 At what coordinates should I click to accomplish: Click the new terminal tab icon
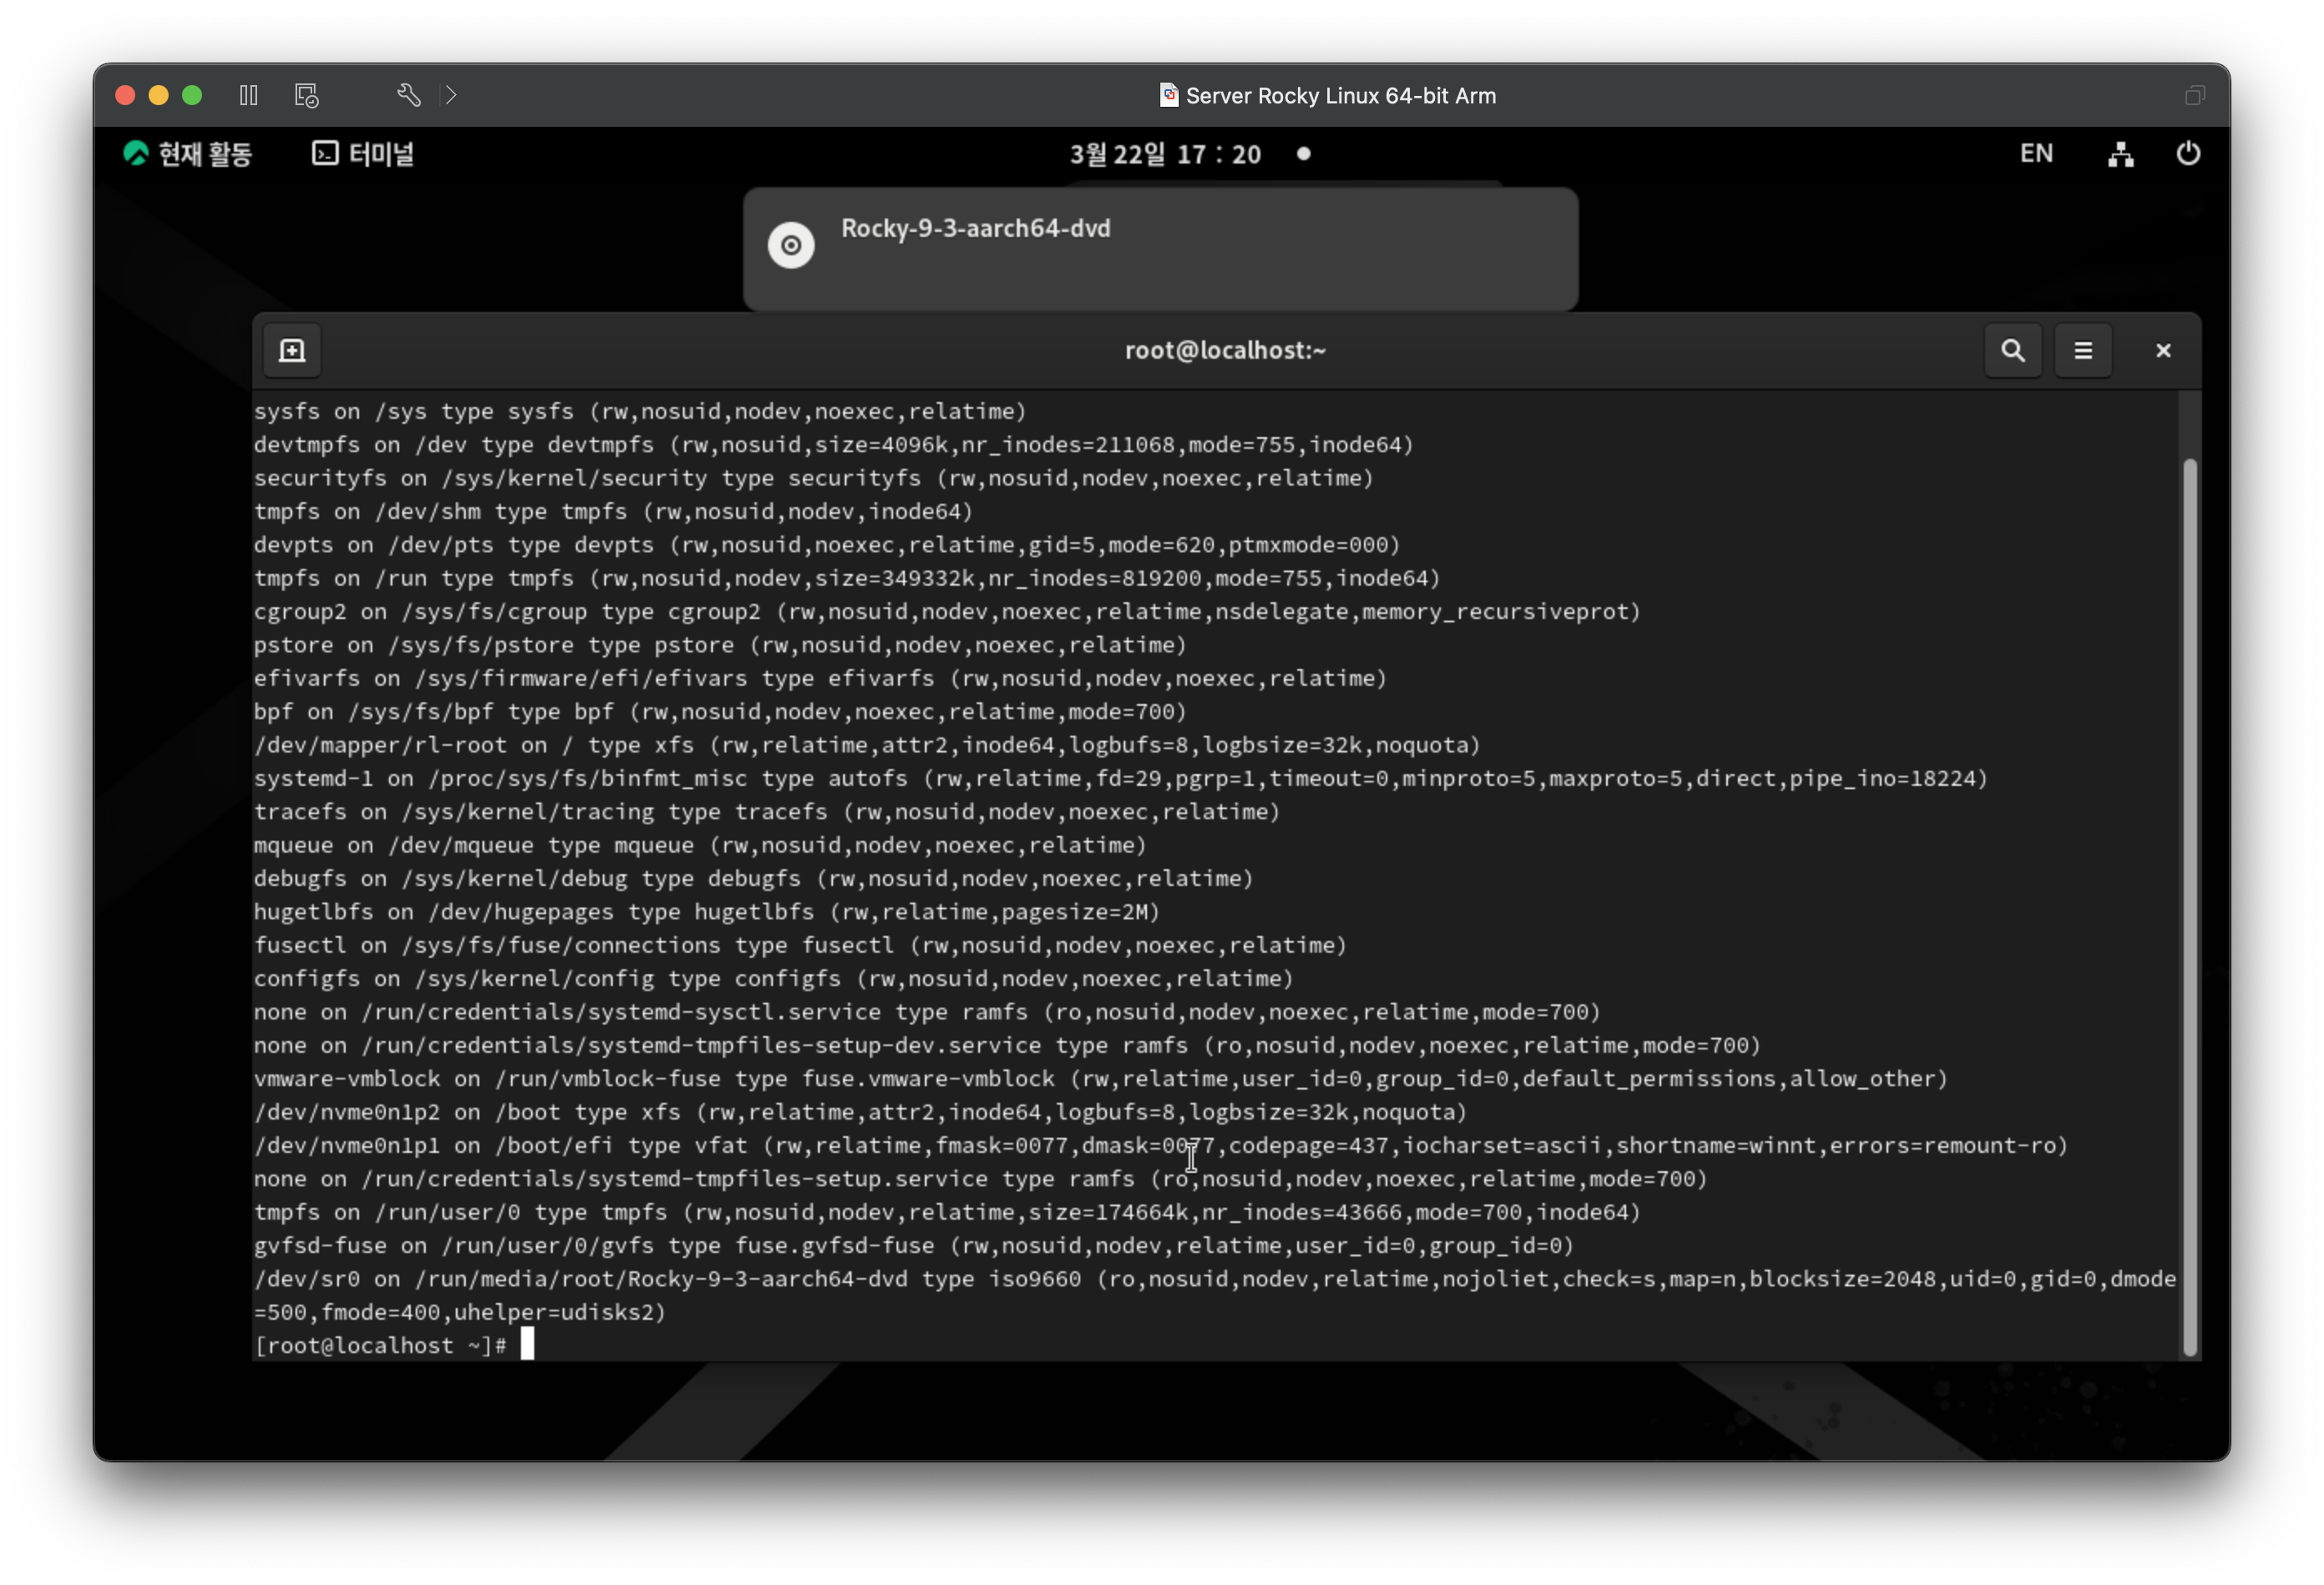point(292,350)
